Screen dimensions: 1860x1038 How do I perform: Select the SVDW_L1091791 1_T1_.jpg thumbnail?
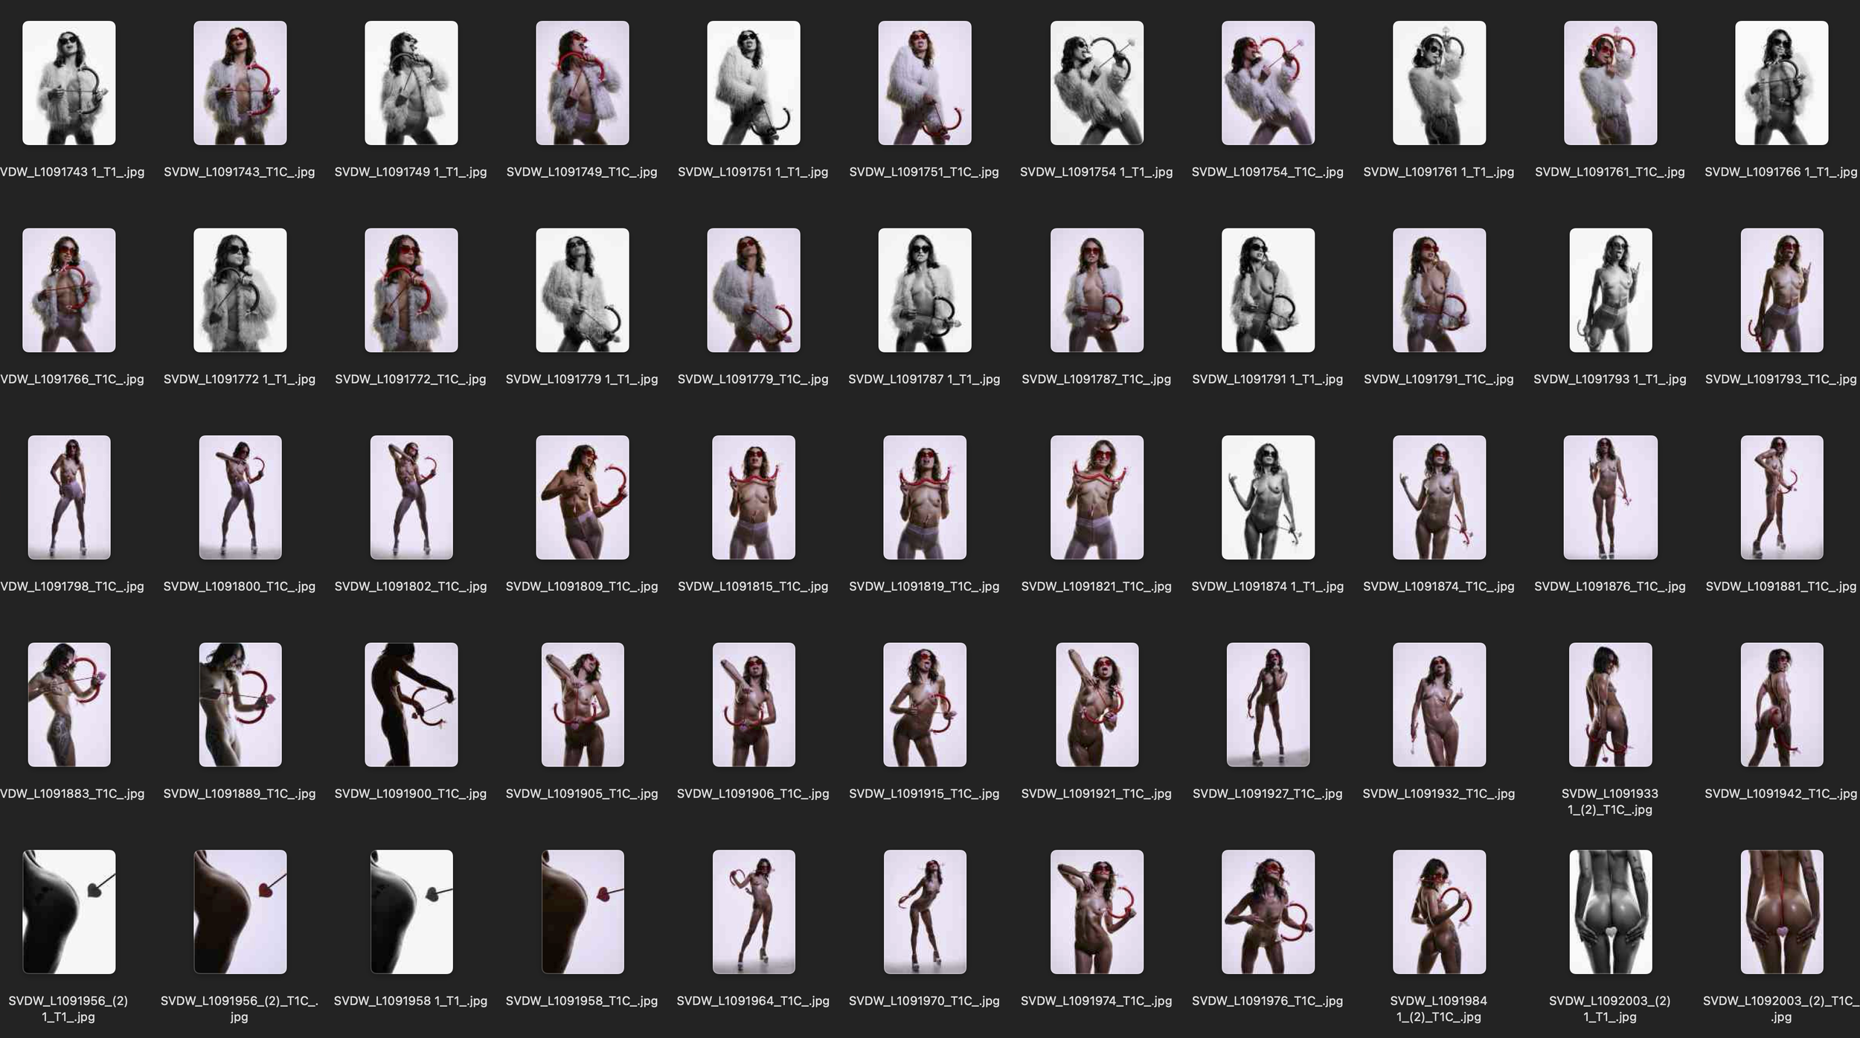(x=1267, y=289)
